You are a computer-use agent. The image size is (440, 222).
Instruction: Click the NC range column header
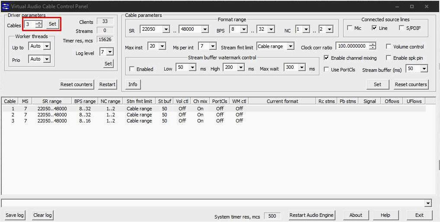pyautogui.click(x=110, y=101)
